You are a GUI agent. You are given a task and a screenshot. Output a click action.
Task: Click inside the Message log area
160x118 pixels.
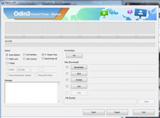(31, 93)
